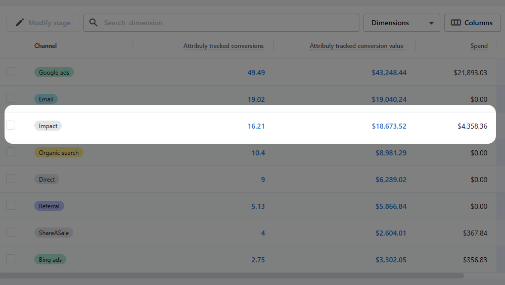Viewport: 505px width, 285px height.
Task: Click conversion value $8,981.29
Action: pyautogui.click(x=391, y=153)
